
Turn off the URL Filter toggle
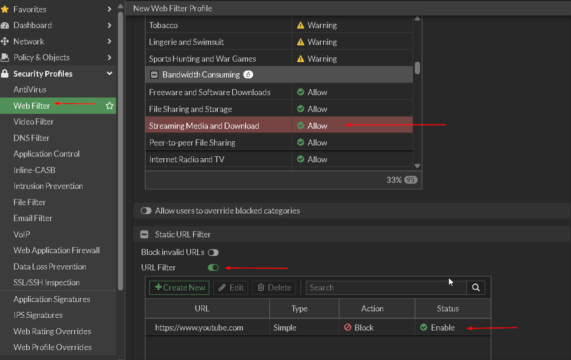pos(213,267)
